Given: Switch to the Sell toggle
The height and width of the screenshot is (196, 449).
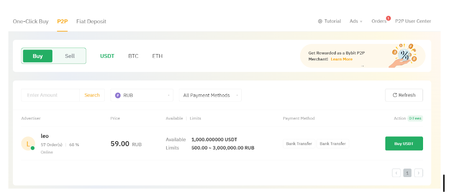Looking at the screenshot, I should click(x=70, y=56).
